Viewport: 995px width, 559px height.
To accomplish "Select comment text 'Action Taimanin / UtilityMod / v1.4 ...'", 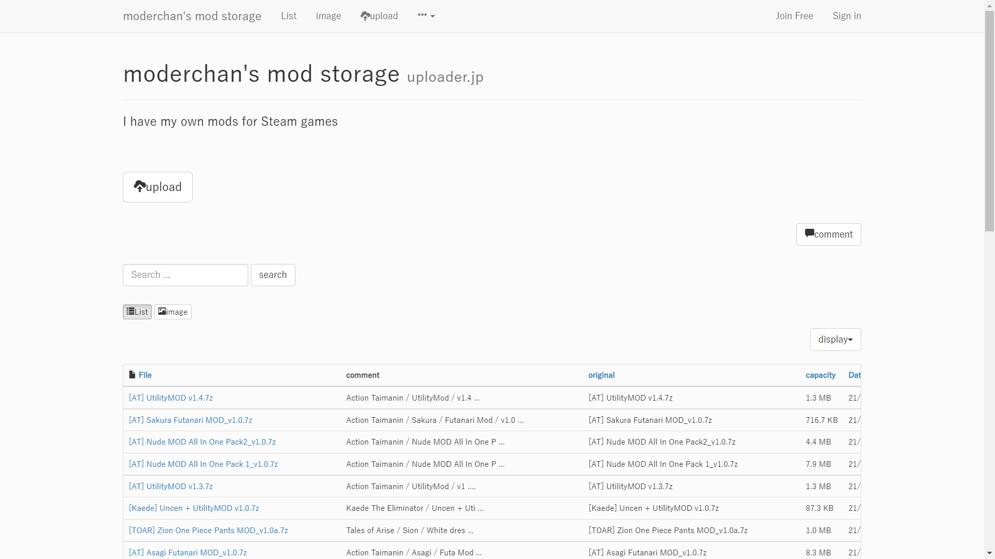I will [413, 398].
